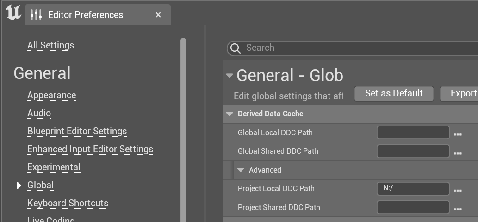Click the General category heading in sidebar
This screenshot has height=222, width=478.
click(42, 73)
